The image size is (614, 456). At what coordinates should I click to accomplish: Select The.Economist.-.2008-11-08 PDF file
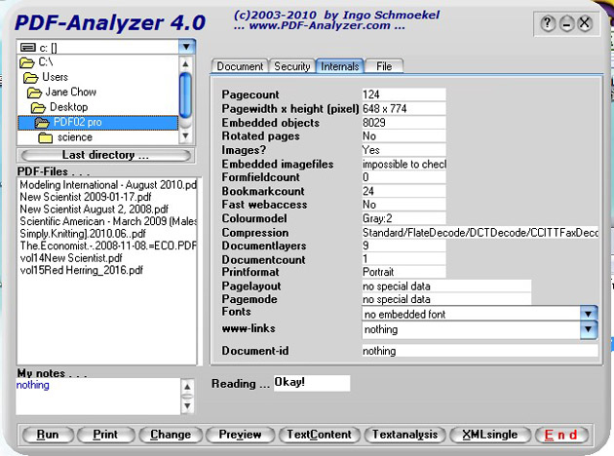108,246
